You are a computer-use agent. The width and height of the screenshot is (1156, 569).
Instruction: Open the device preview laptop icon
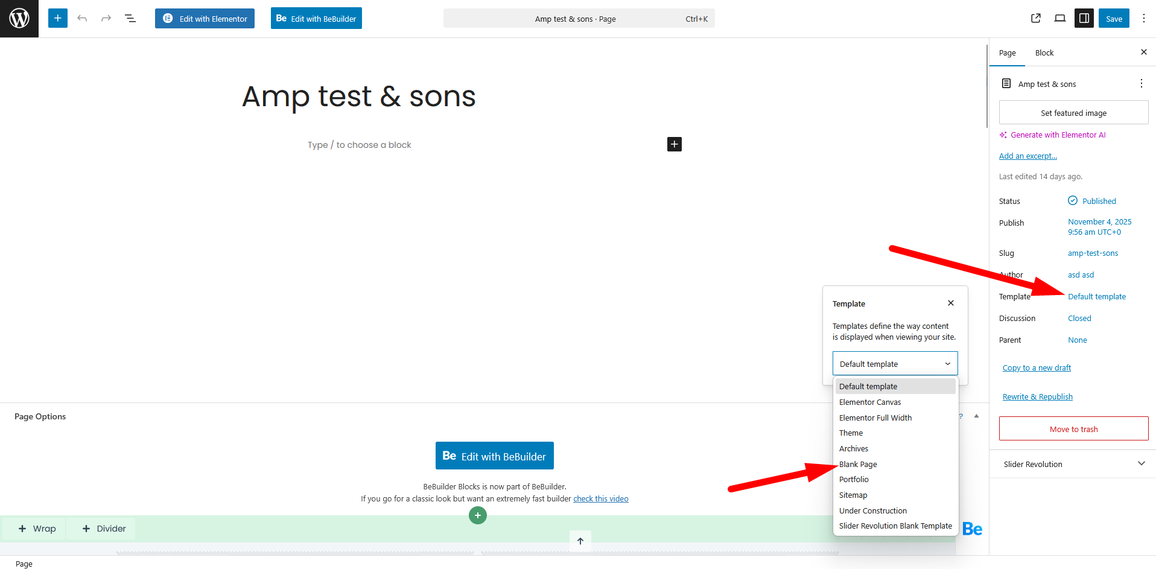[1060, 18]
